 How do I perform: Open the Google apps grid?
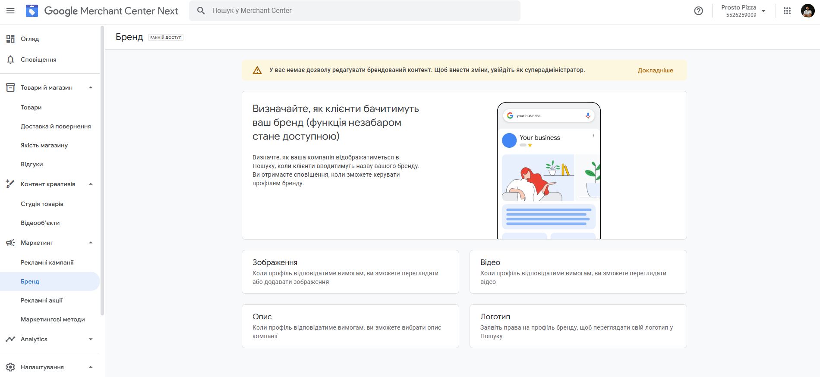(x=787, y=11)
